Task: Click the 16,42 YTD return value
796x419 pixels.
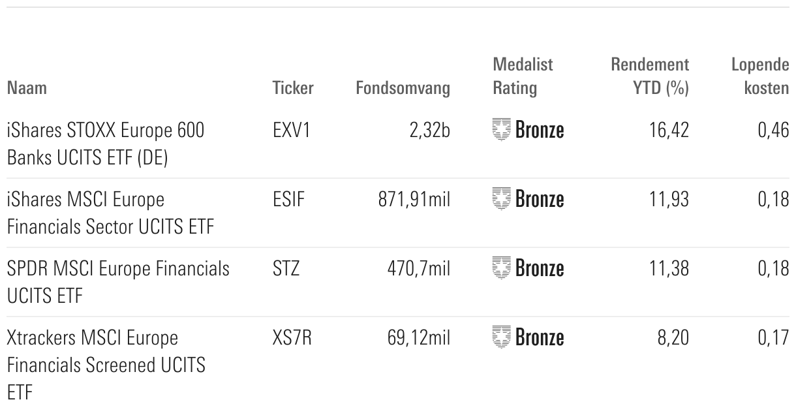Action: 669,130
